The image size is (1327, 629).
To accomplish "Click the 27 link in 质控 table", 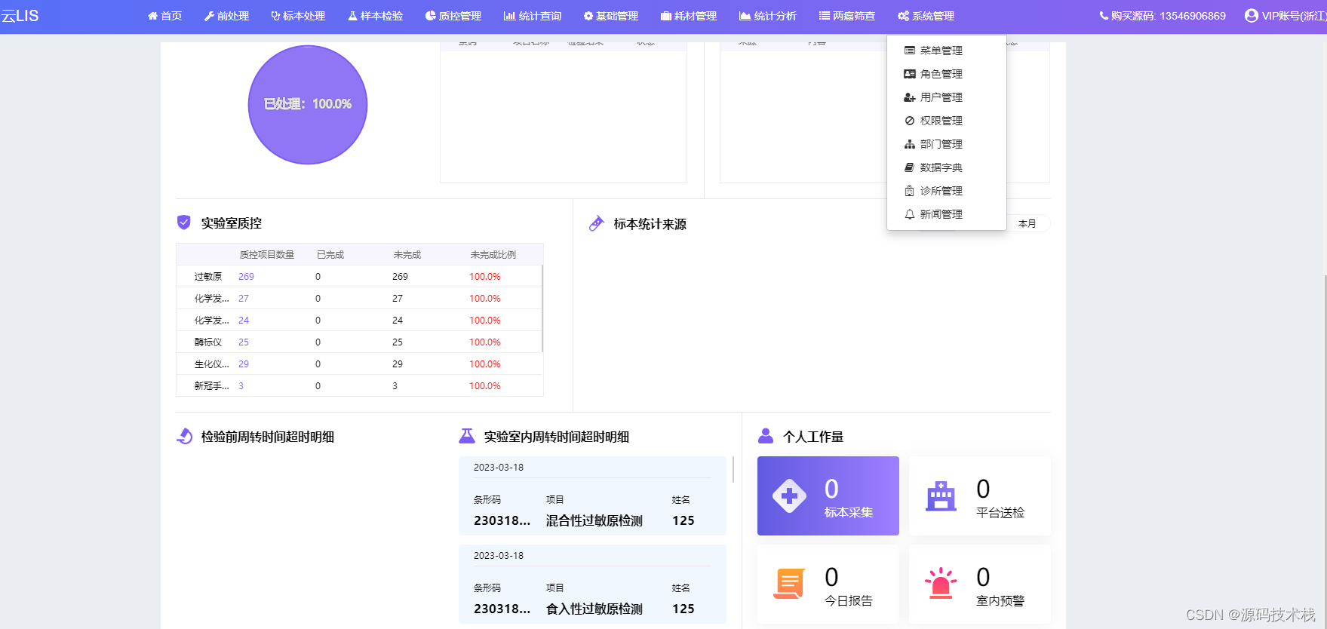I will 243,299.
